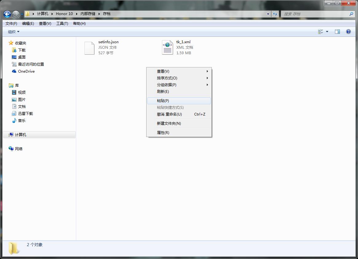
Task: Click the 网络 globe icon
Action: click(11, 149)
